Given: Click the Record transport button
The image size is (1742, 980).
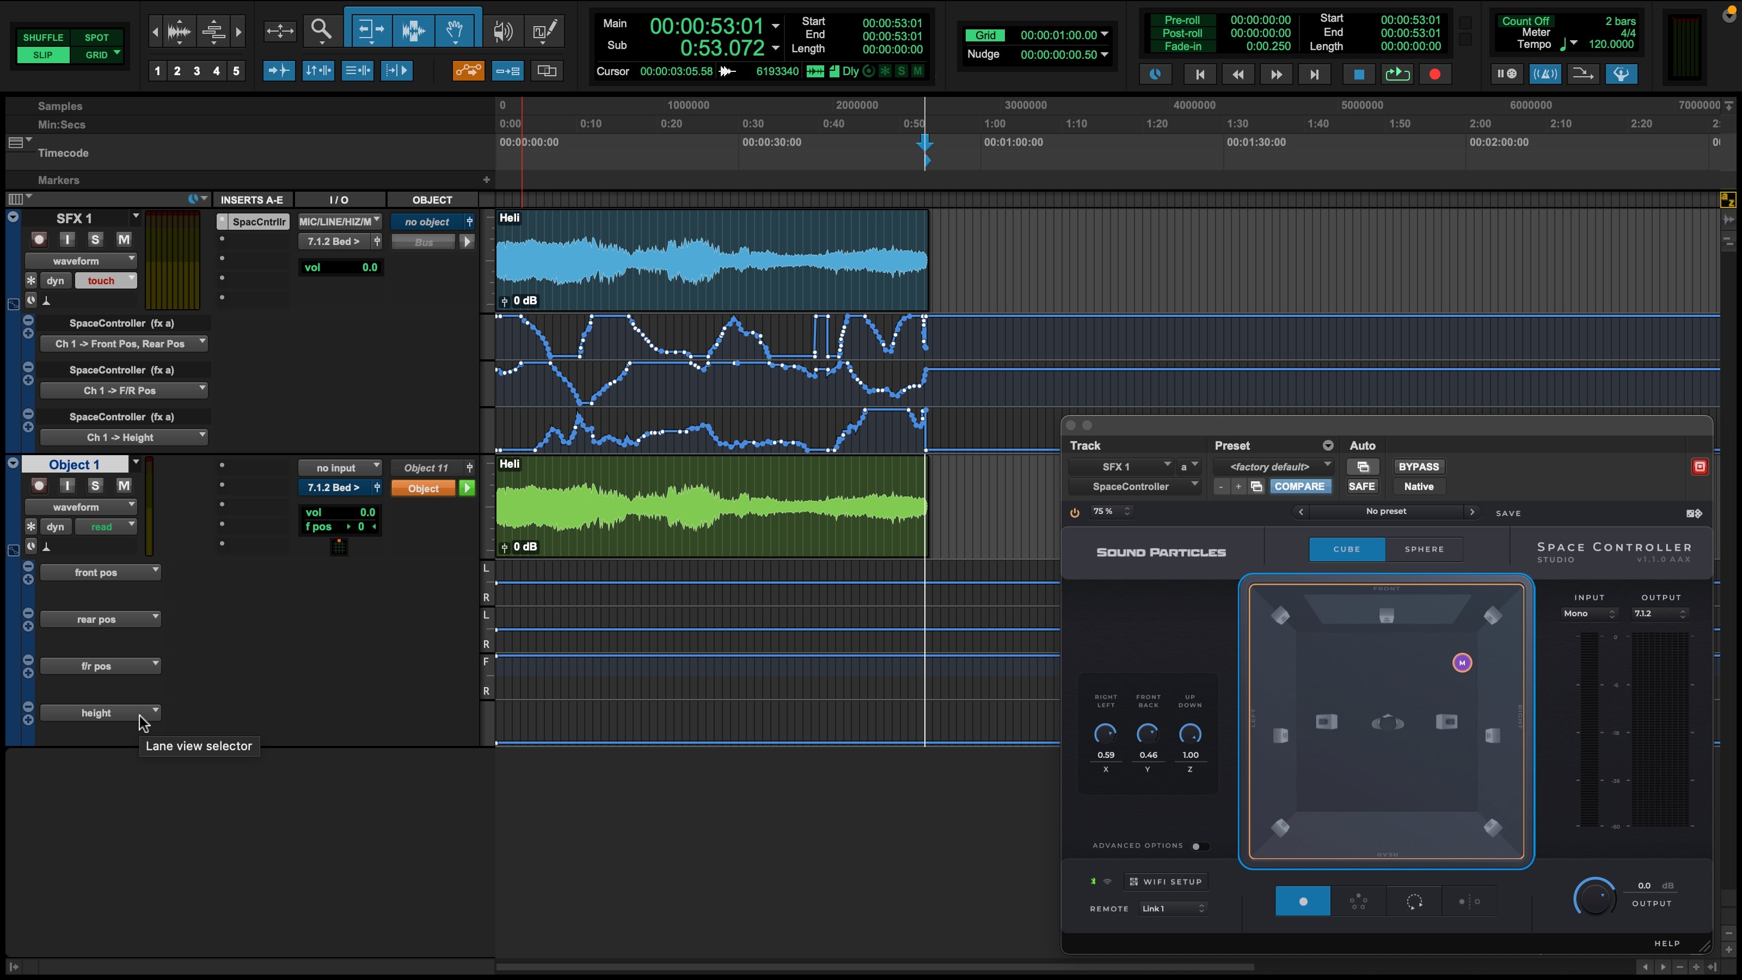Looking at the screenshot, I should [x=1434, y=75].
